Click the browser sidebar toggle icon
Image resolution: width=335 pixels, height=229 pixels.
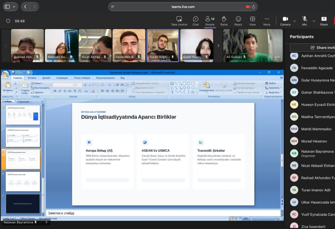7,7
